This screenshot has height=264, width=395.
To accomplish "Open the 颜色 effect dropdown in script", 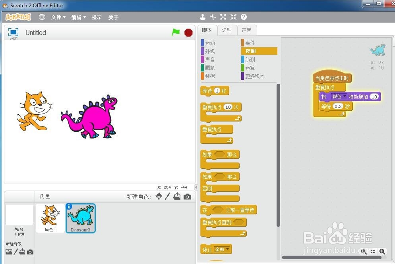I will (339, 96).
